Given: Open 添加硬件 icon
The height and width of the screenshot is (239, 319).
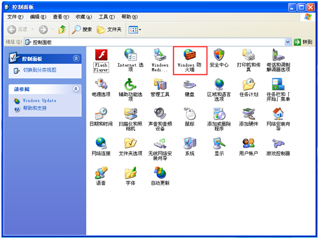Looking at the screenshot, I should coord(249,117).
